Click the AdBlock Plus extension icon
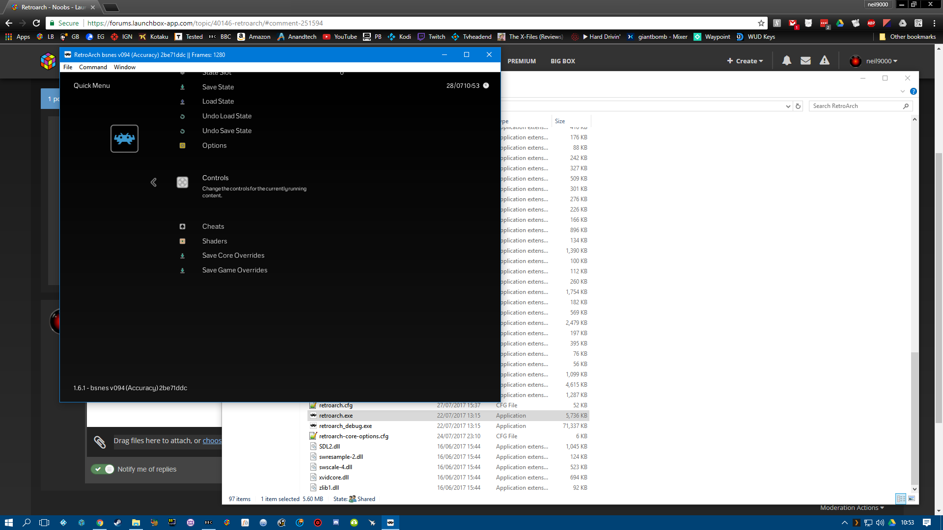This screenshot has height=530, width=943. pyautogui.click(x=871, y=23)
